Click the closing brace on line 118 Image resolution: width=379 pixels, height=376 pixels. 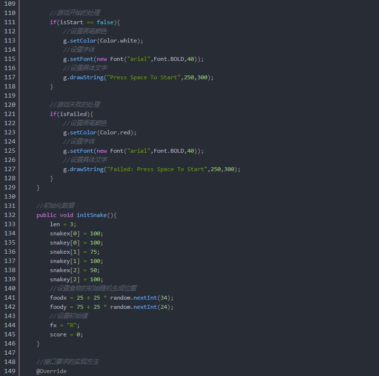(51, 87)
